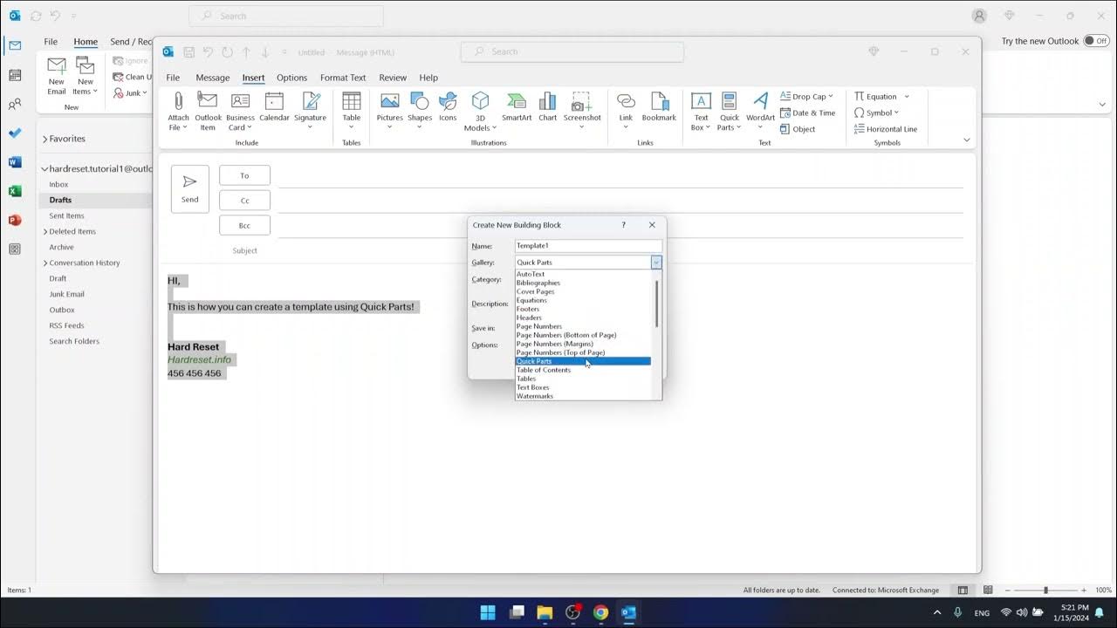Click the Name field containing Template1
Screen dimensions: 1117x628
[587, 246]
